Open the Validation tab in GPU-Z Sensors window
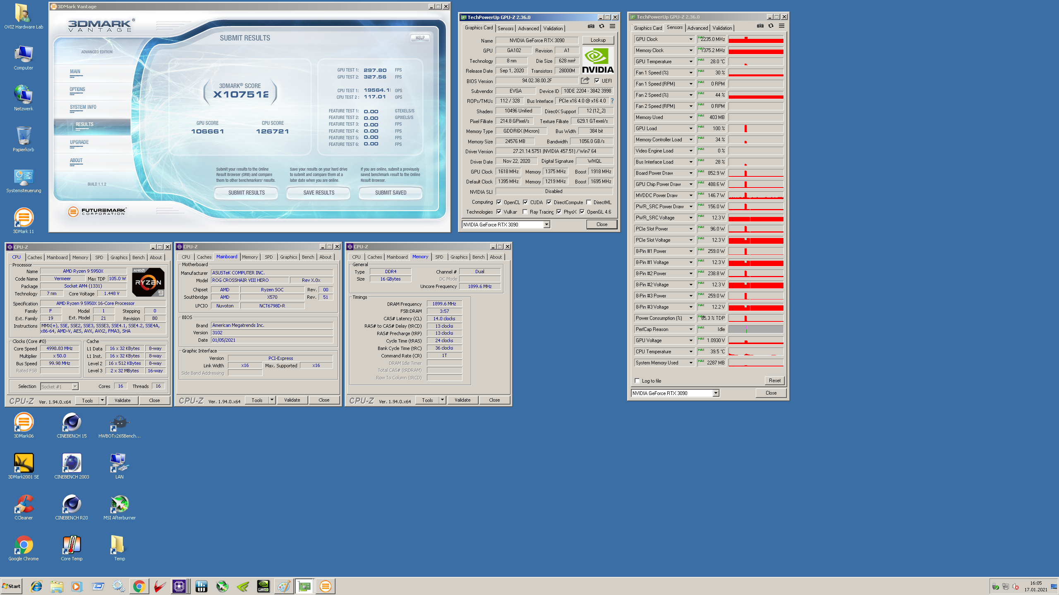 [x=722, y=28]
